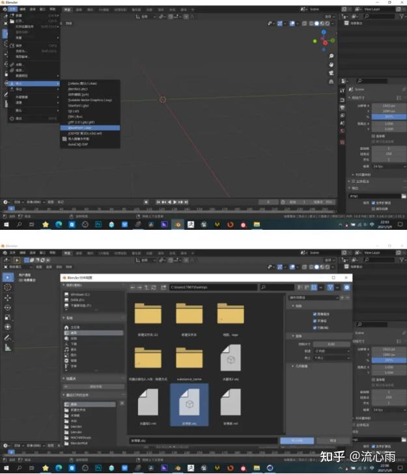Click the file name field at dialog bottom
The width and height of the screenshot is (407, 474).
(203, 441)
